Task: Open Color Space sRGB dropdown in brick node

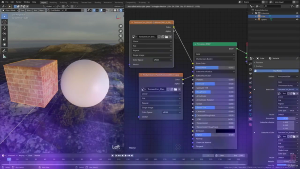Action: point(162,60)
